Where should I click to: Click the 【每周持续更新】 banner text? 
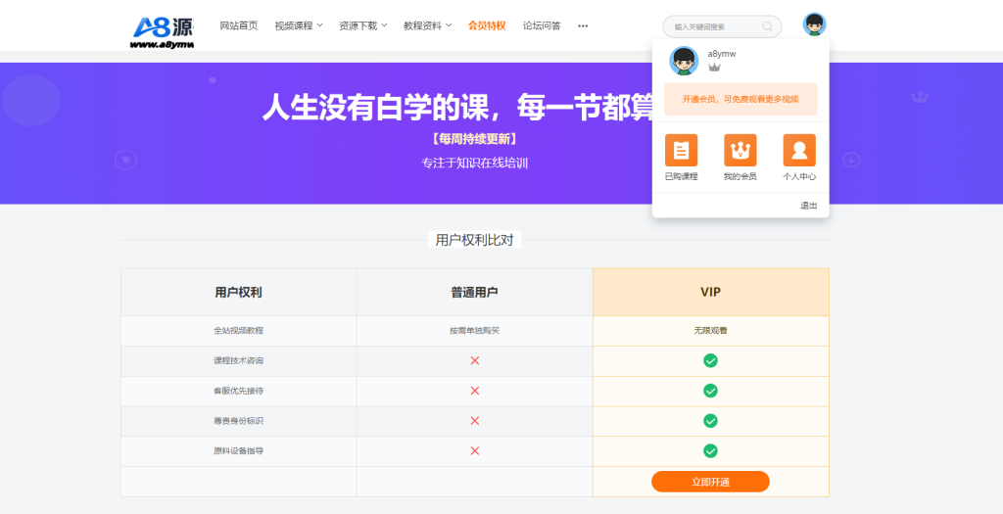(x=474, y=139)
